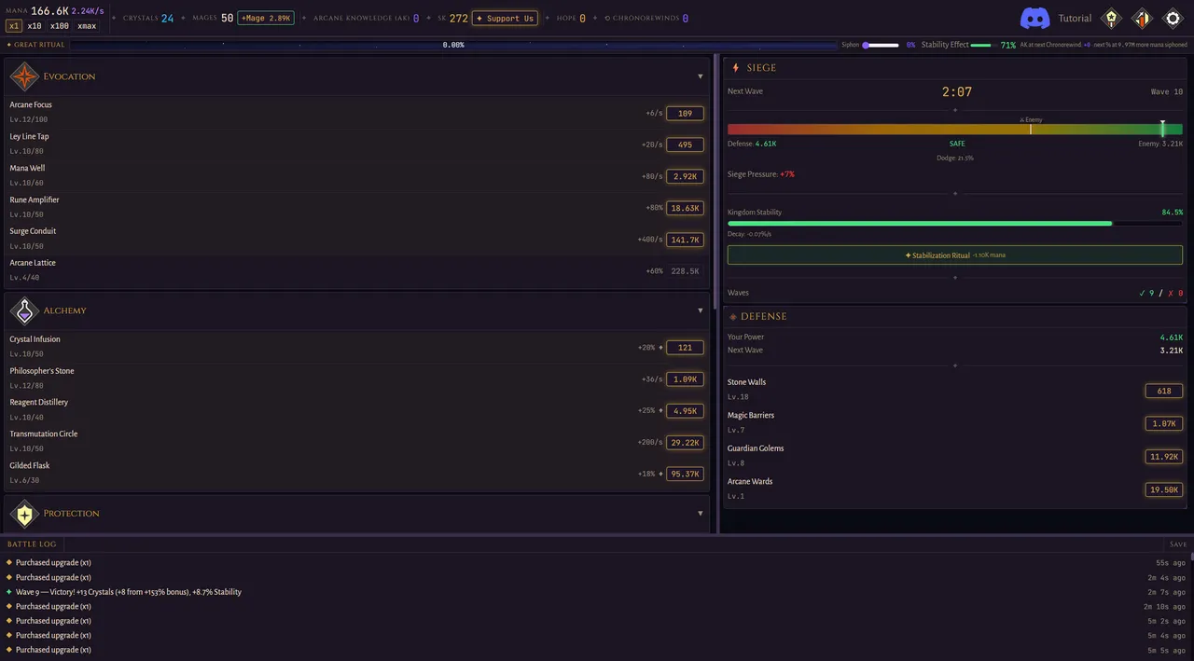Click the Chronorewinds rewind icon
This screenshot has width=1194, height=661.
[x=607, y=19]
